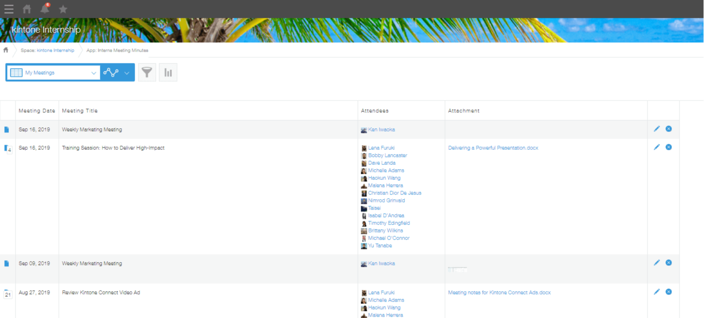This screenshot has height=318, width=704.
Task: Open Bobby Lancaster's attendee profile
Action: (x=387, y=155)
